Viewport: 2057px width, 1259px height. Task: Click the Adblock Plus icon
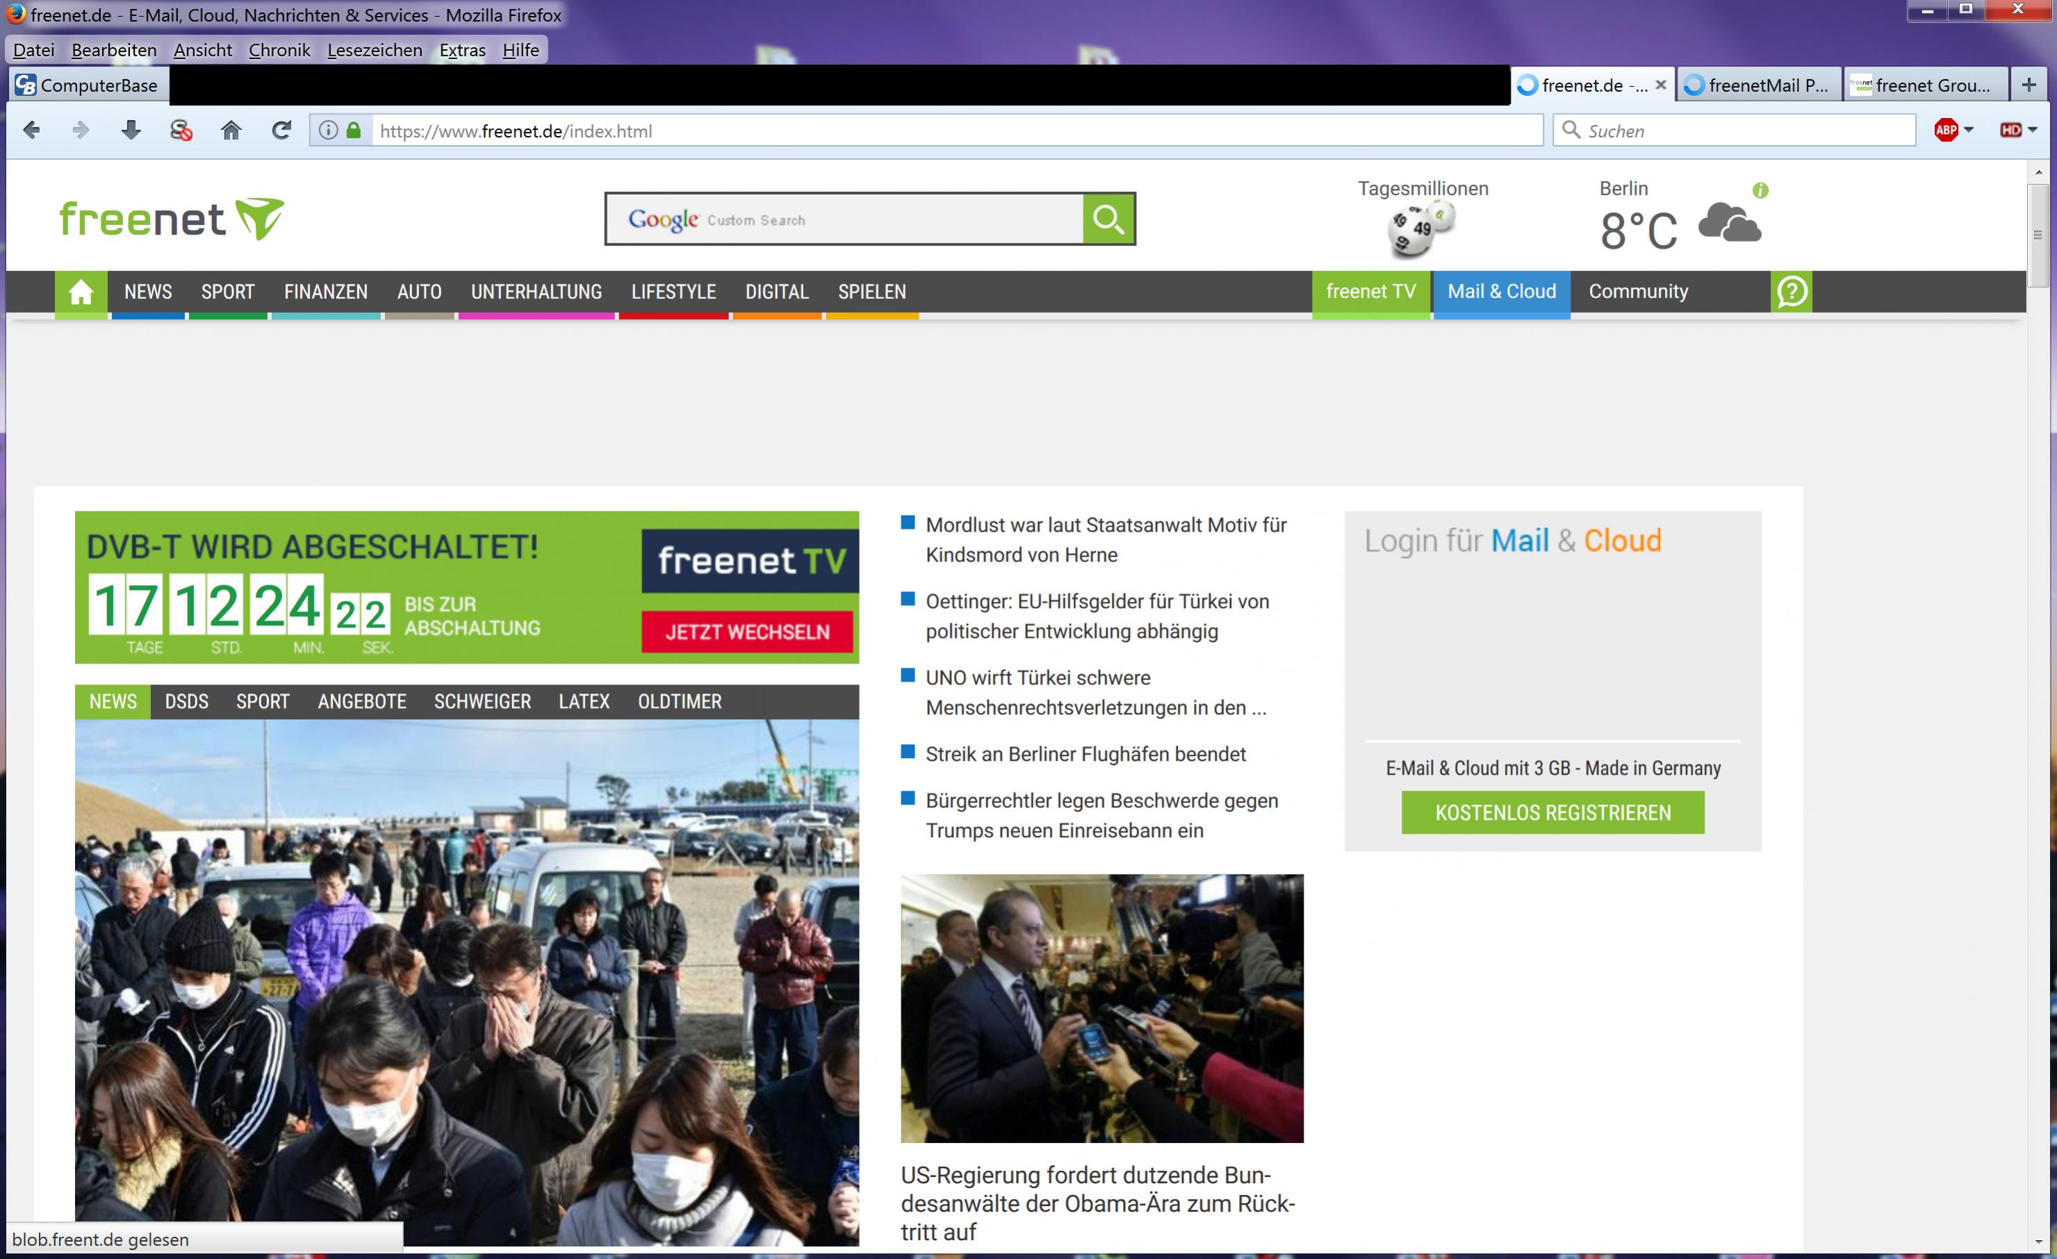[x=1946, y=130]
